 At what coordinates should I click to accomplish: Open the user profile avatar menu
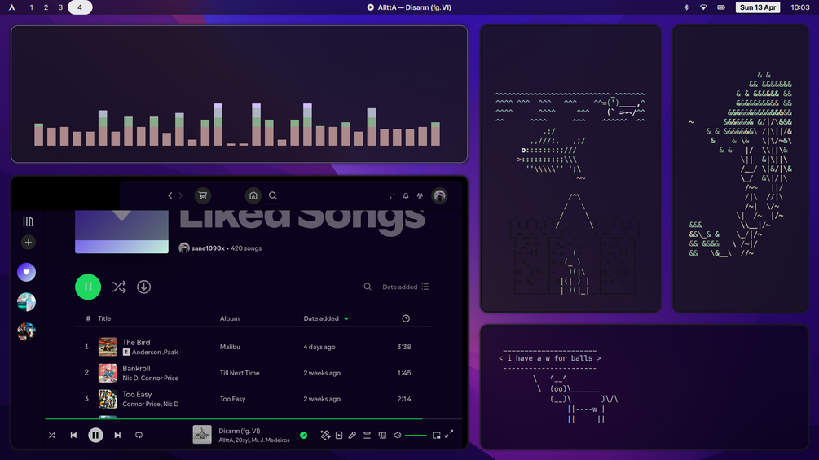pyautogui.click(x=439, y=195)
